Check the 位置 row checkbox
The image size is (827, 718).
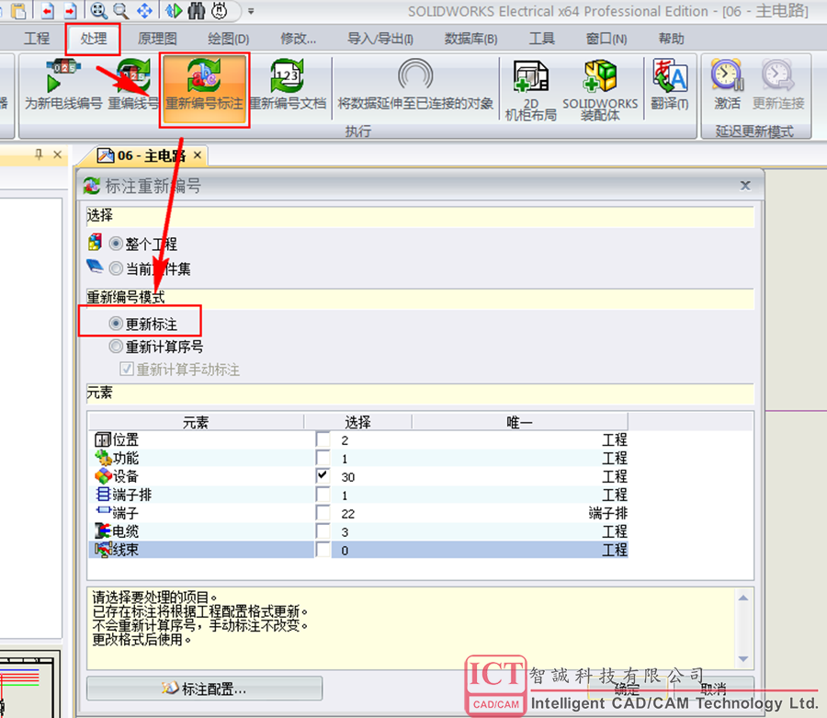click(x=323, y=439)
